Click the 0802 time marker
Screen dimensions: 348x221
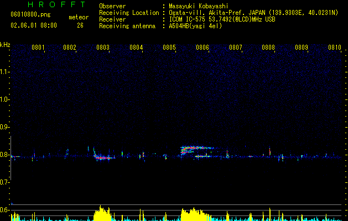[70, 48]
